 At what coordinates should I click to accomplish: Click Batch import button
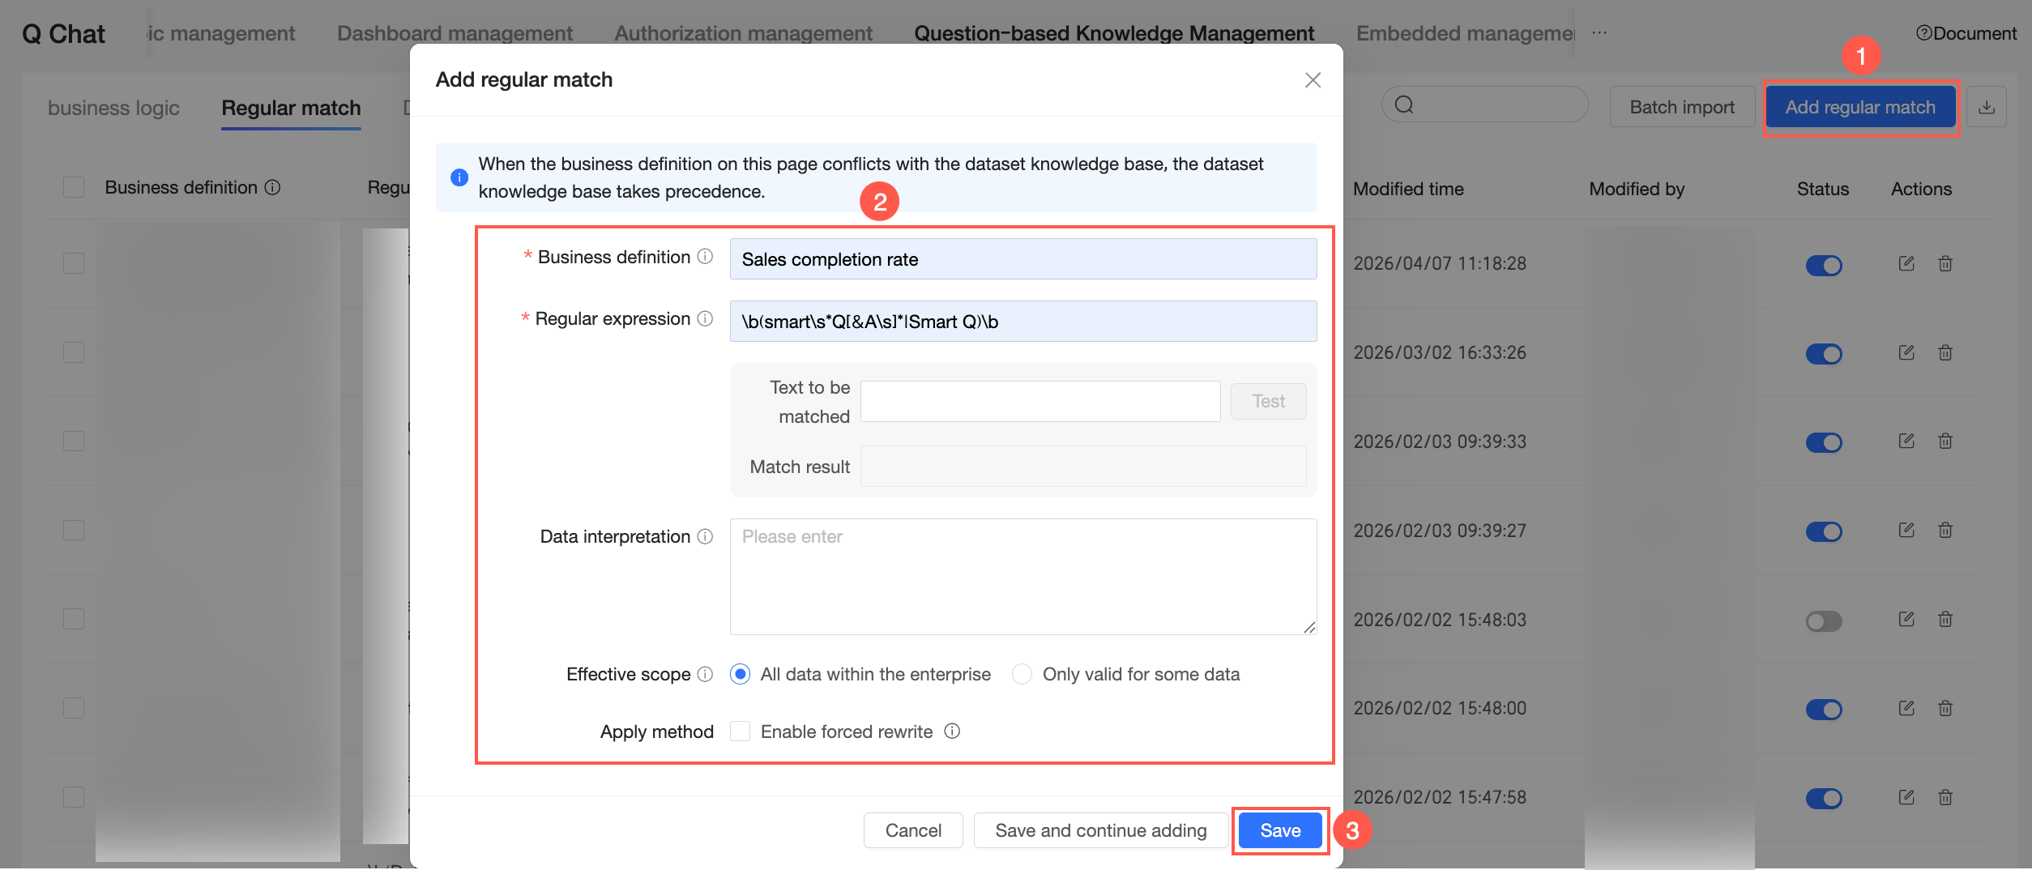(1682, 107)
